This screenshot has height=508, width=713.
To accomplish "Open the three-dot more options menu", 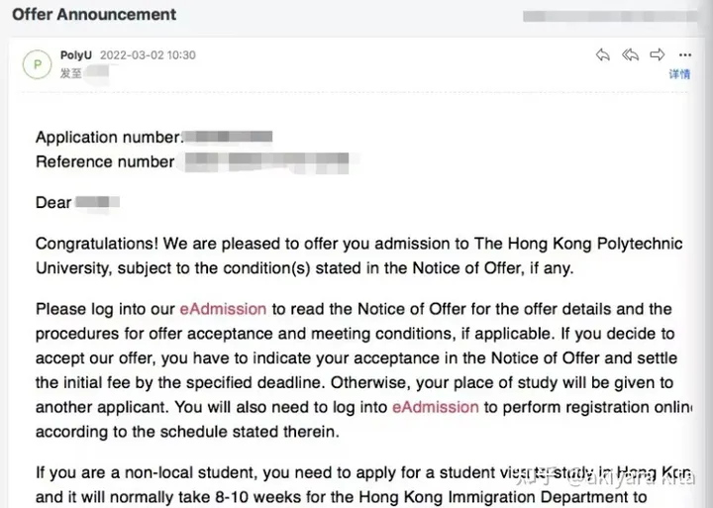I will pos(685,55).
